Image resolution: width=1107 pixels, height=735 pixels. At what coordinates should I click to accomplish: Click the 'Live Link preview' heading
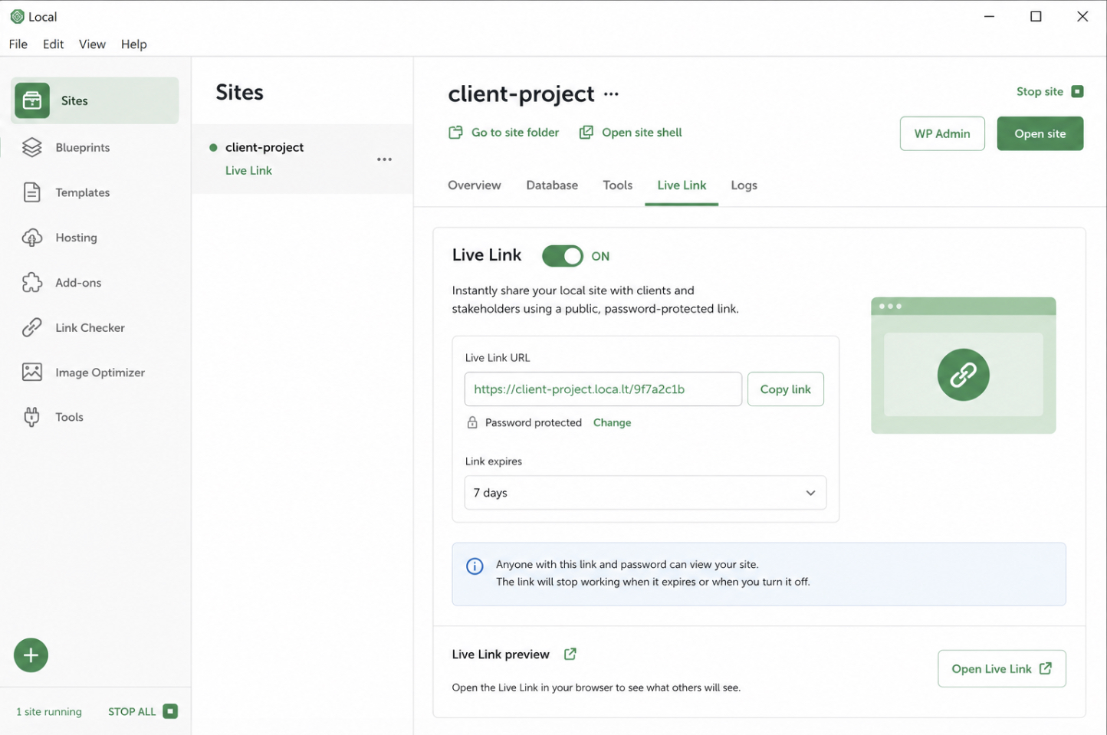click(x=501, y=655)
